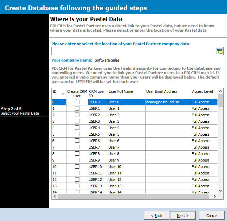This screenshot has width=227, height=221.
Task: Check the checkbox in the USER8 row
Action: coord(77,154)
